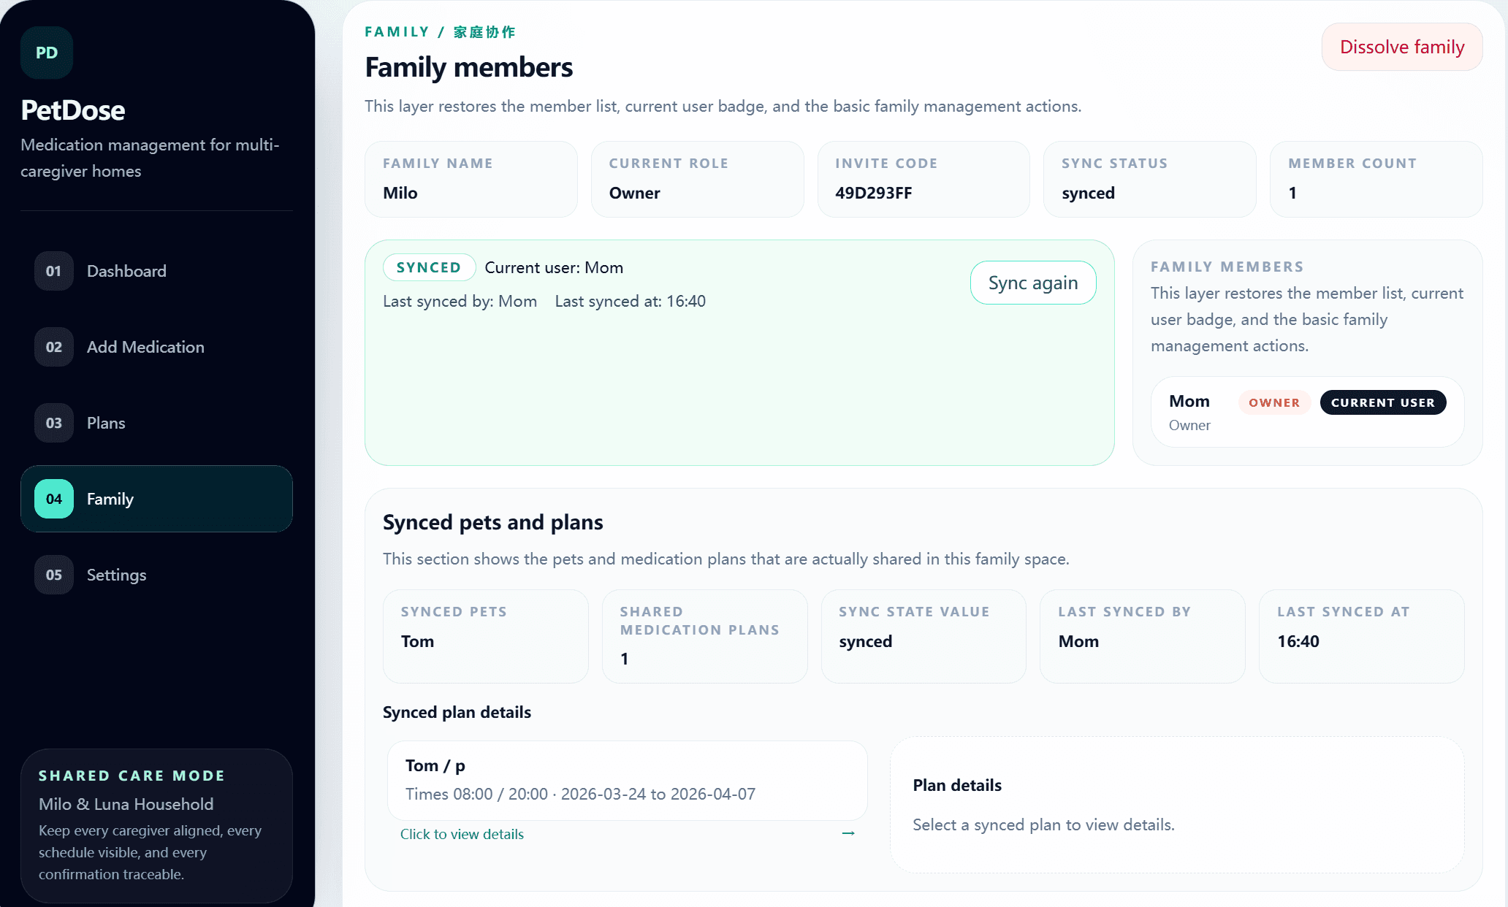This screenshot has width=1508, height=907.
Task: Open Click to view details link
Action: coord(462,833)
